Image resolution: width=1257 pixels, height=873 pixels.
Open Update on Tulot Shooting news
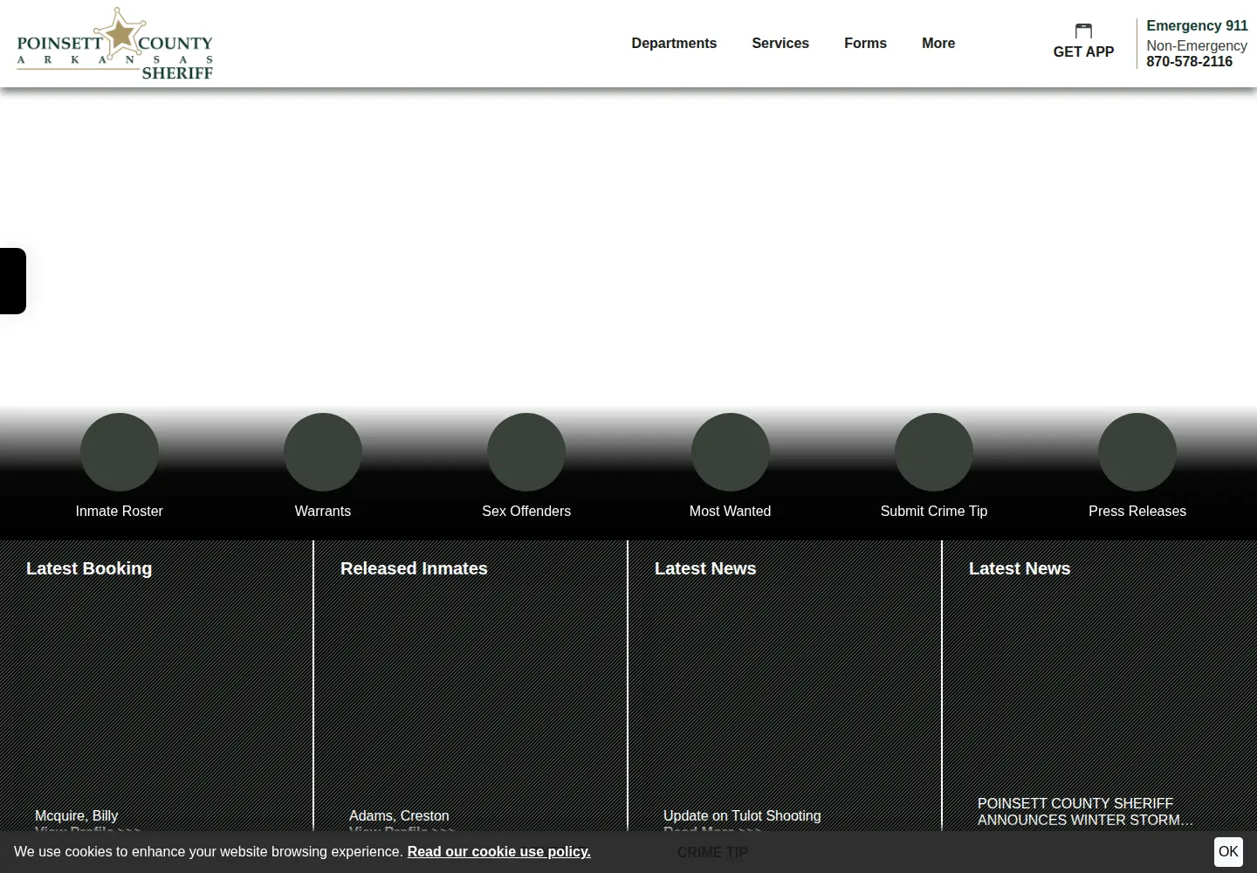click(x=742, y=816)
